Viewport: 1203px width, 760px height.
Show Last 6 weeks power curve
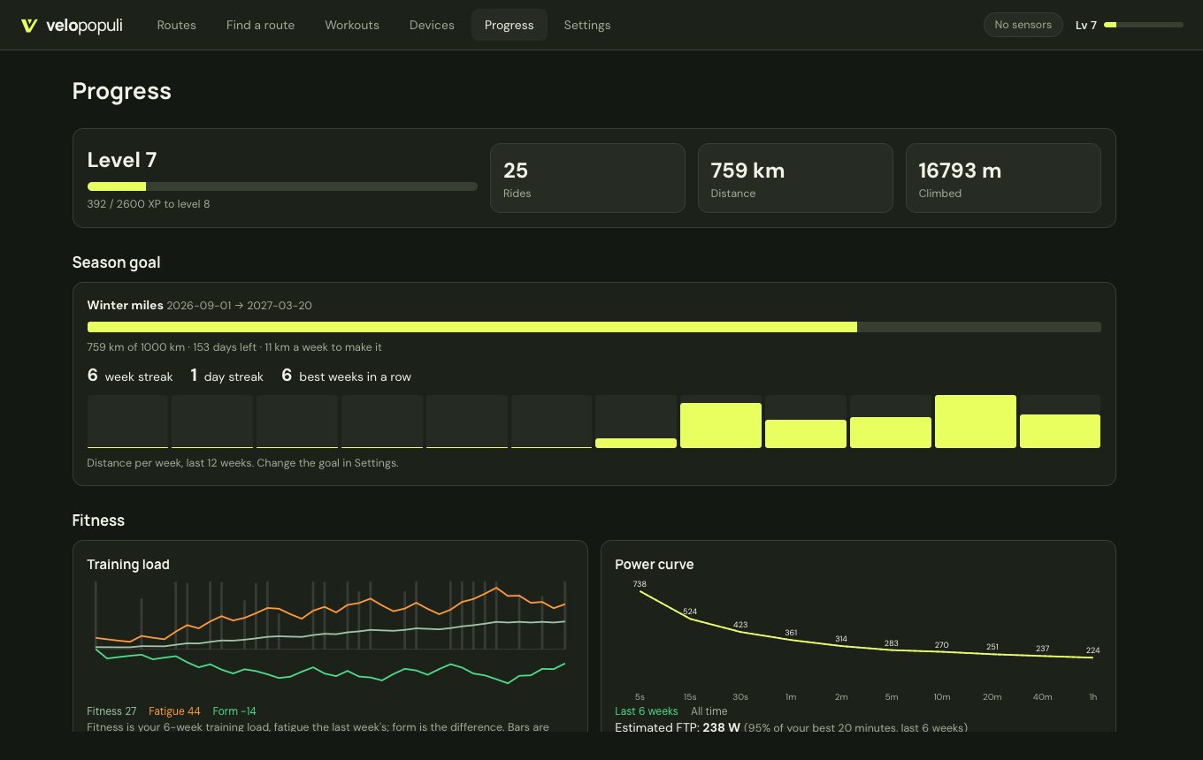(646, 711)
